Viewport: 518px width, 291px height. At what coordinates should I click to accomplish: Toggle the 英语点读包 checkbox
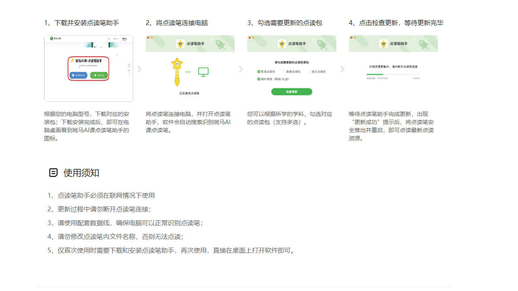tap(259, 72)
